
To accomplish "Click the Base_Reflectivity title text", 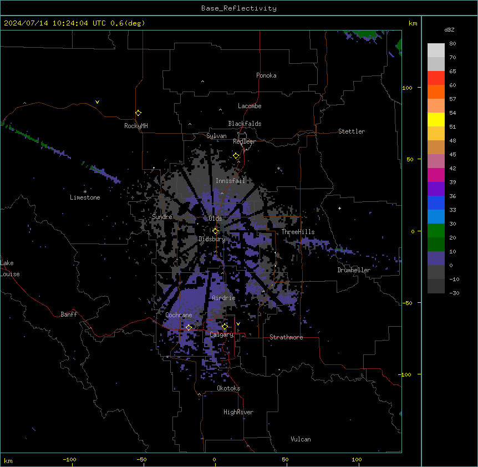I will pos(239,8).
